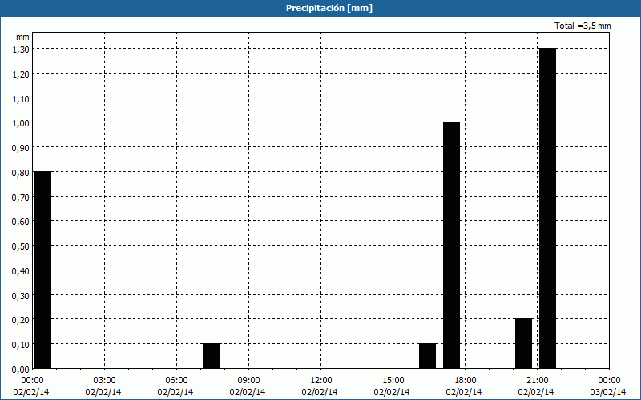Click the "0,80" y-axis value
Image resolution: width=641 pixels, height=400 pixels.
tap(21, 172)
